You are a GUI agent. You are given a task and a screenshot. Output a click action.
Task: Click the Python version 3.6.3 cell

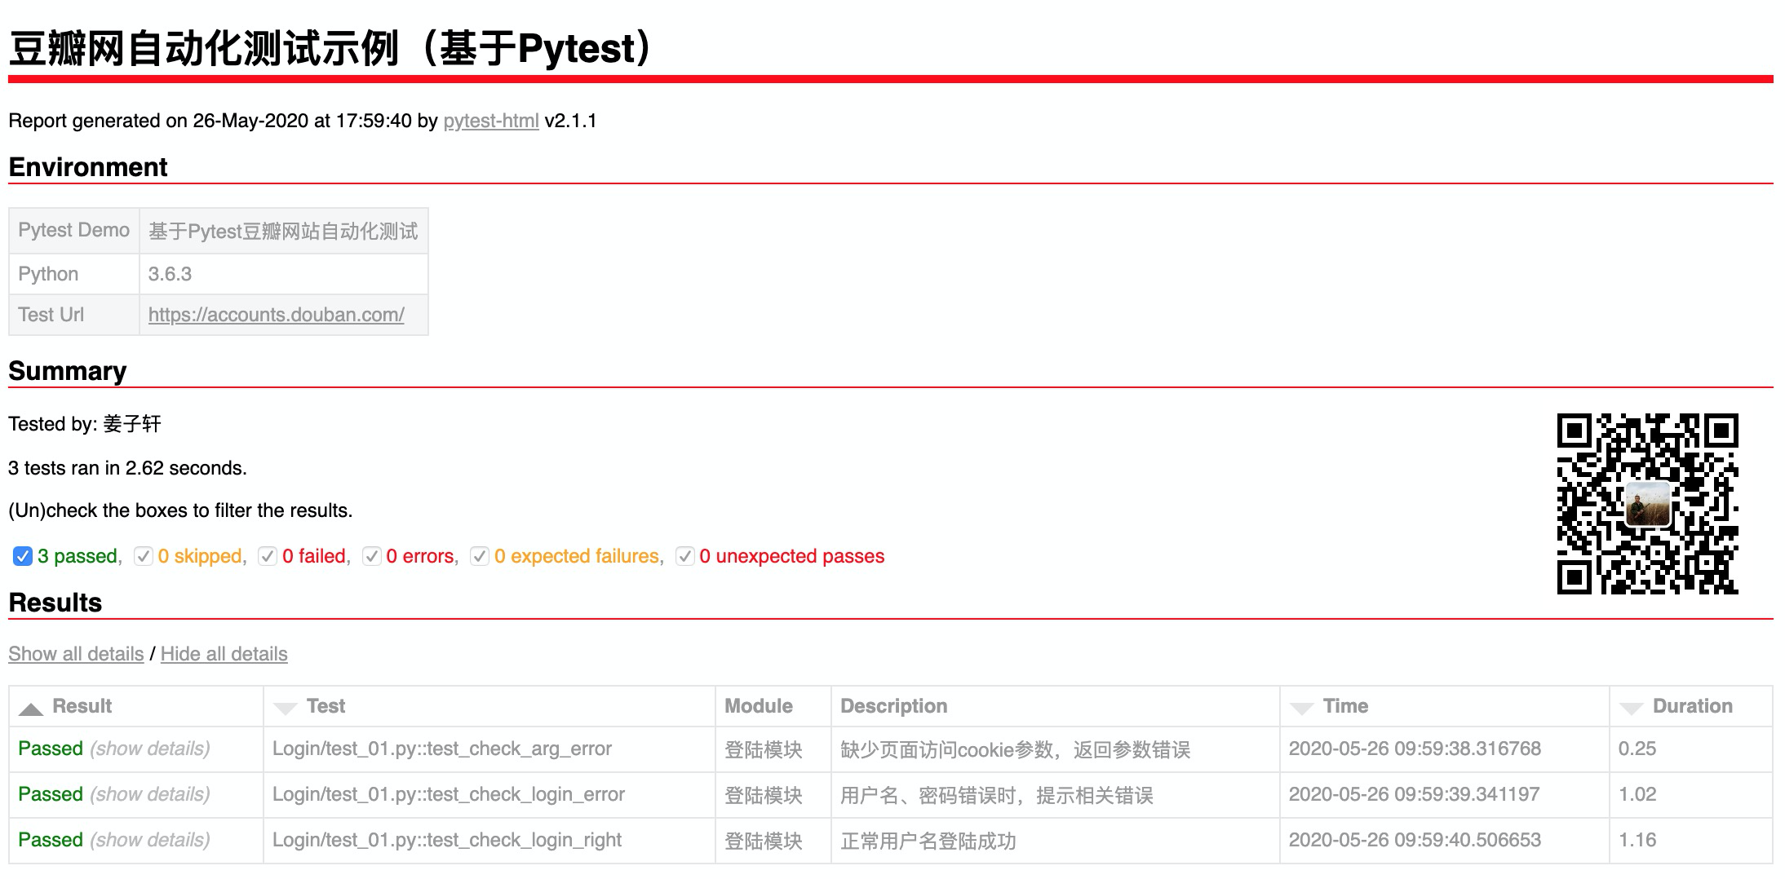[x=283, y=274]
